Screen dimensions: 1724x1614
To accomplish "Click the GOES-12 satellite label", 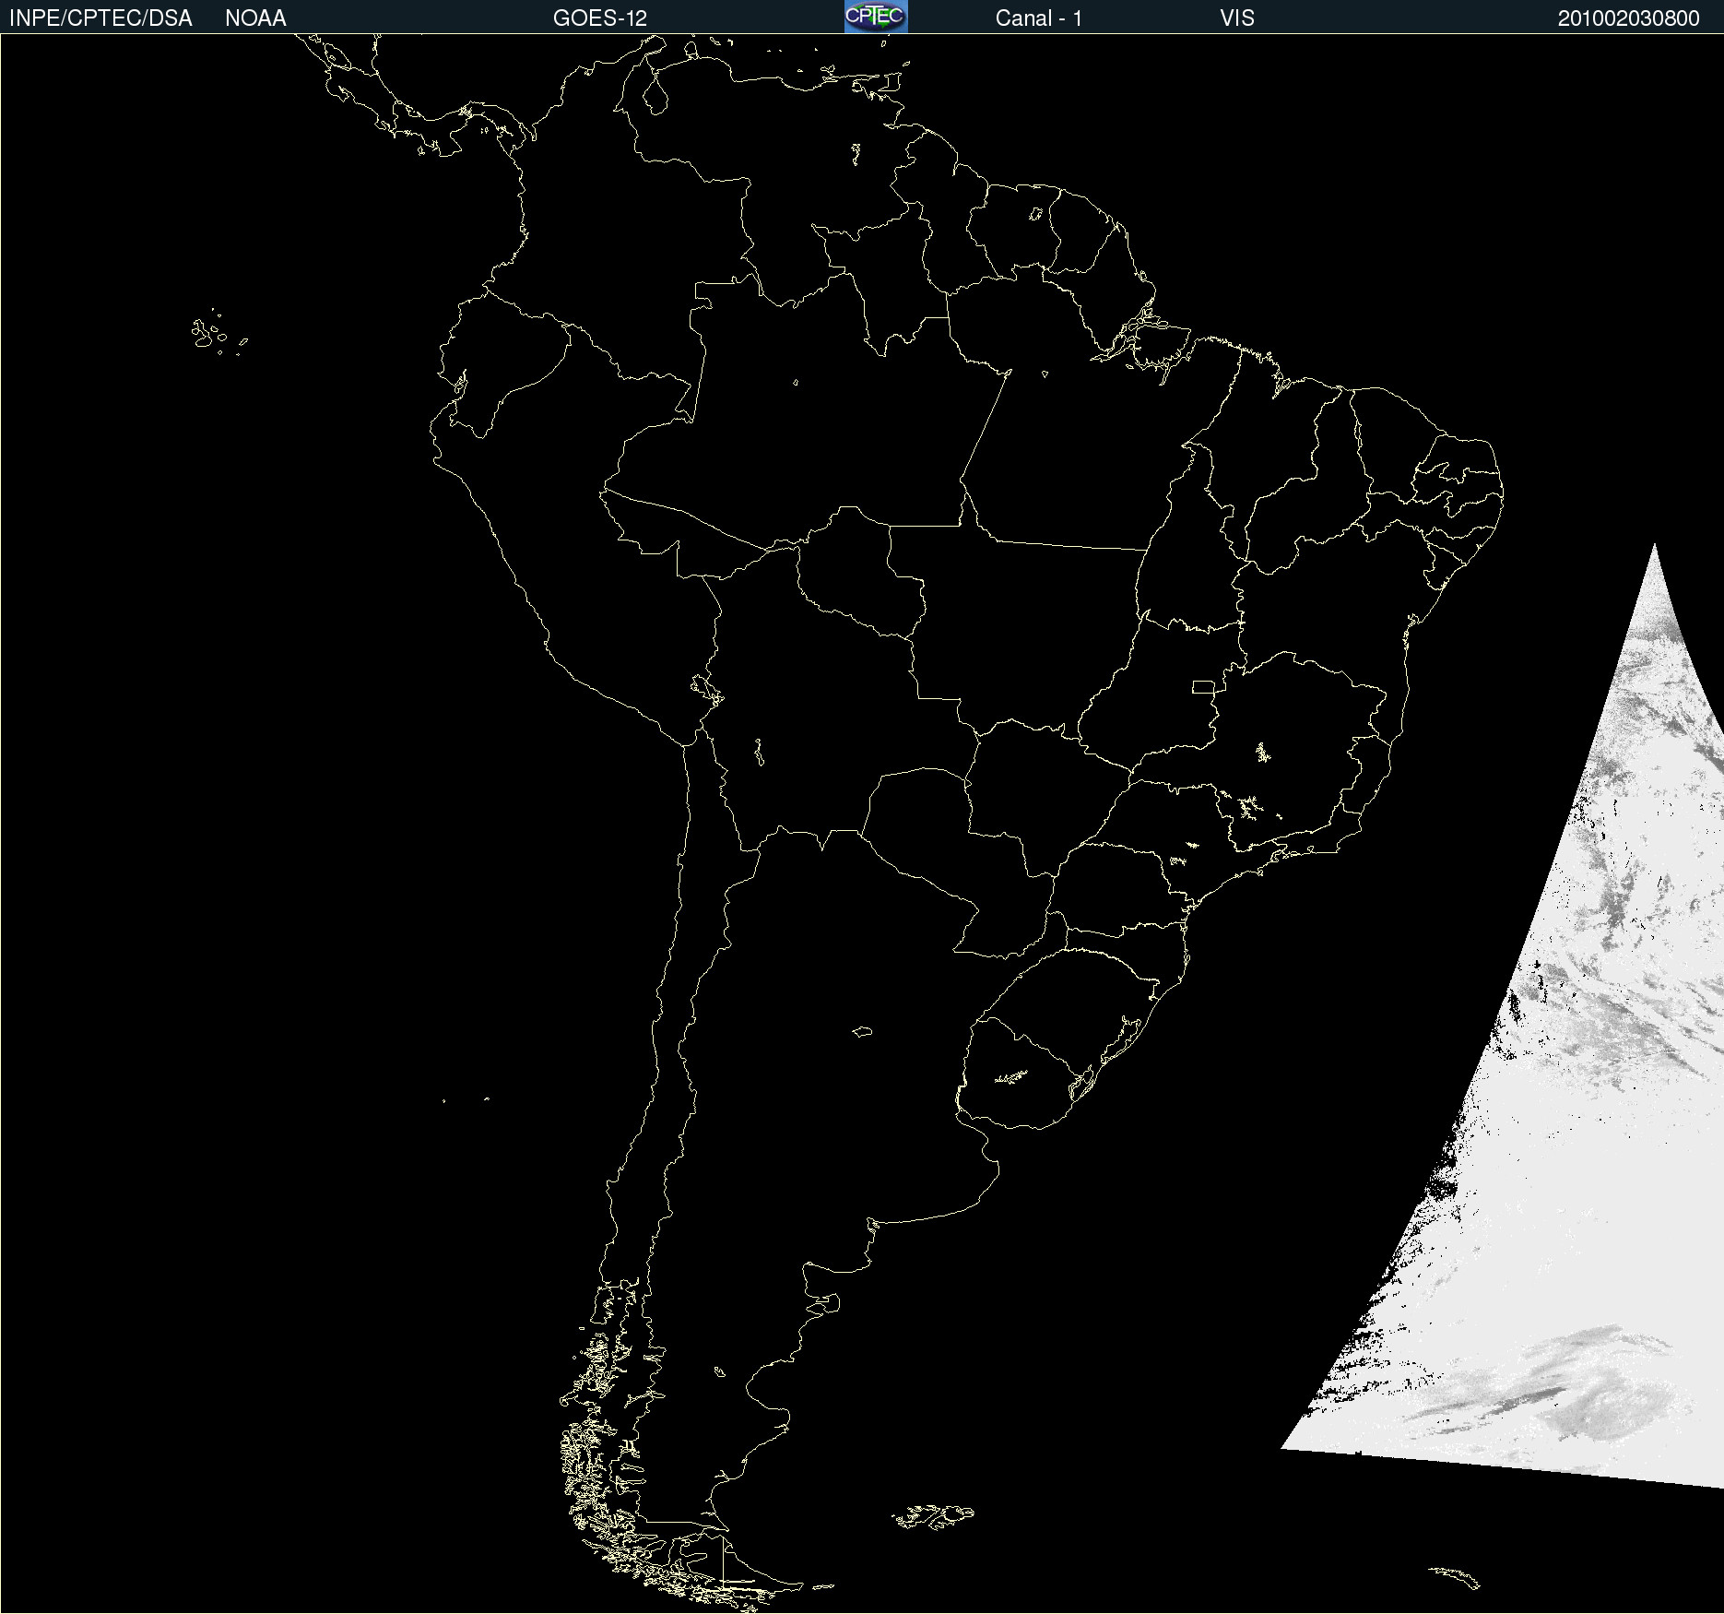I will [600, 18].
